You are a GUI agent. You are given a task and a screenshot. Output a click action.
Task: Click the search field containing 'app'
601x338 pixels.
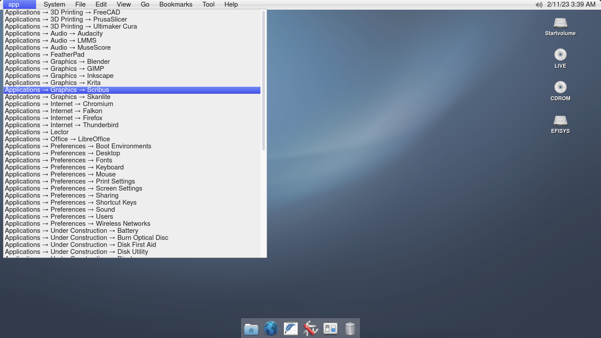pos(20,4)
